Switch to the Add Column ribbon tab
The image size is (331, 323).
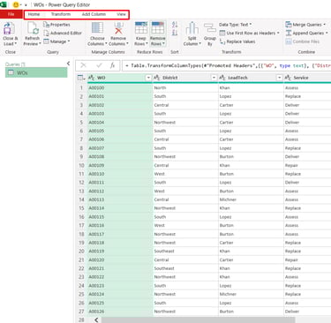coord(94,14)
